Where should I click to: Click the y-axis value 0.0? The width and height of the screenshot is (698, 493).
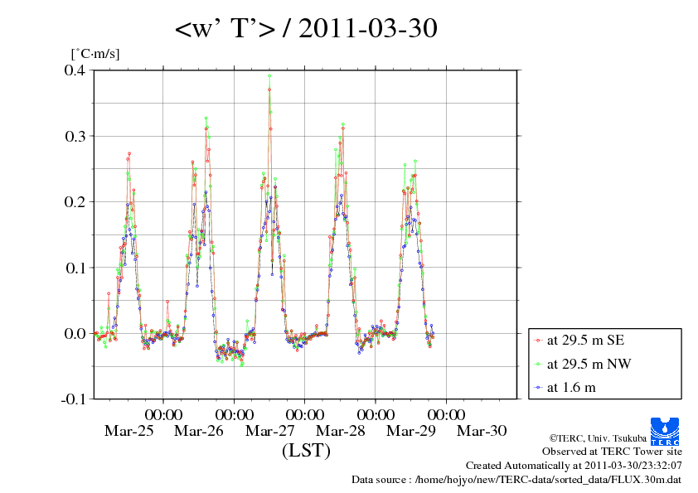(x=75, y=333)
